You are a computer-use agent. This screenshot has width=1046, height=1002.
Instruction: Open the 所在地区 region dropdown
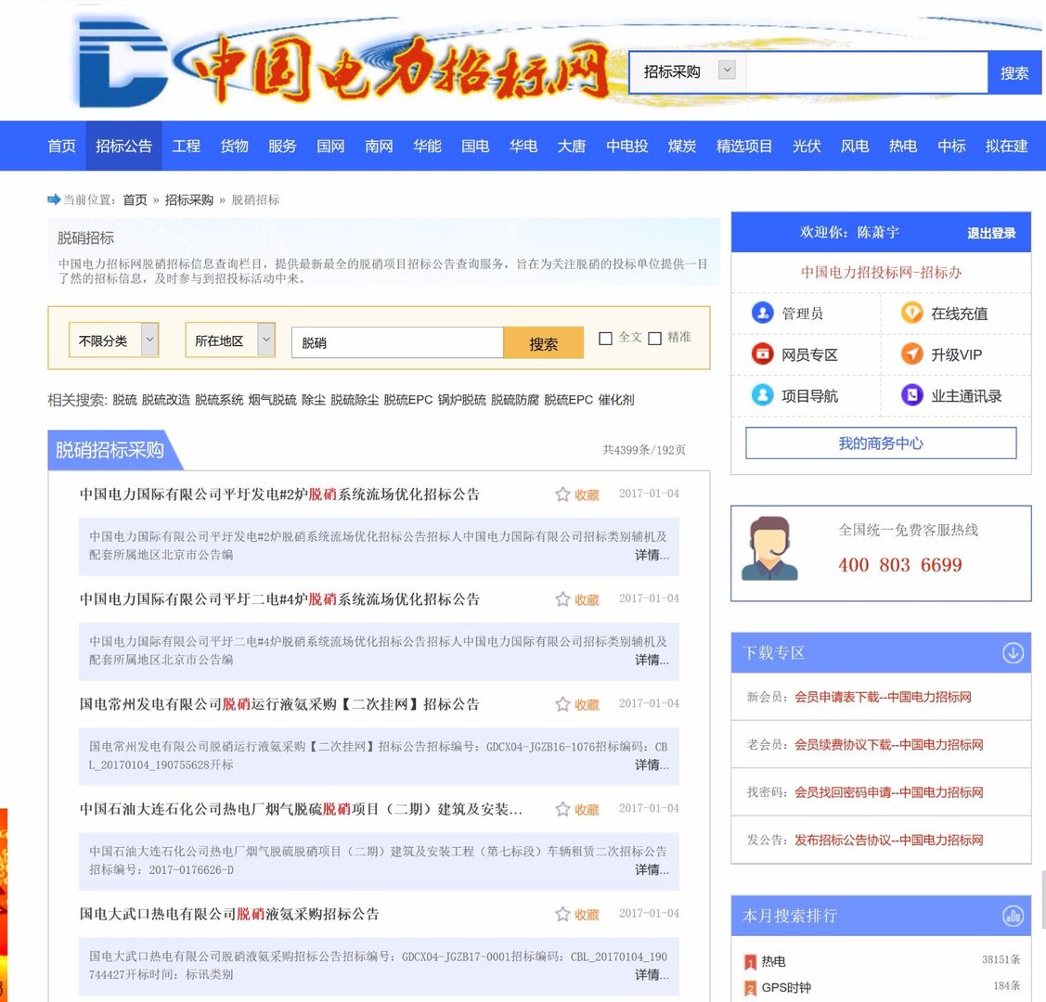[229, 340]
